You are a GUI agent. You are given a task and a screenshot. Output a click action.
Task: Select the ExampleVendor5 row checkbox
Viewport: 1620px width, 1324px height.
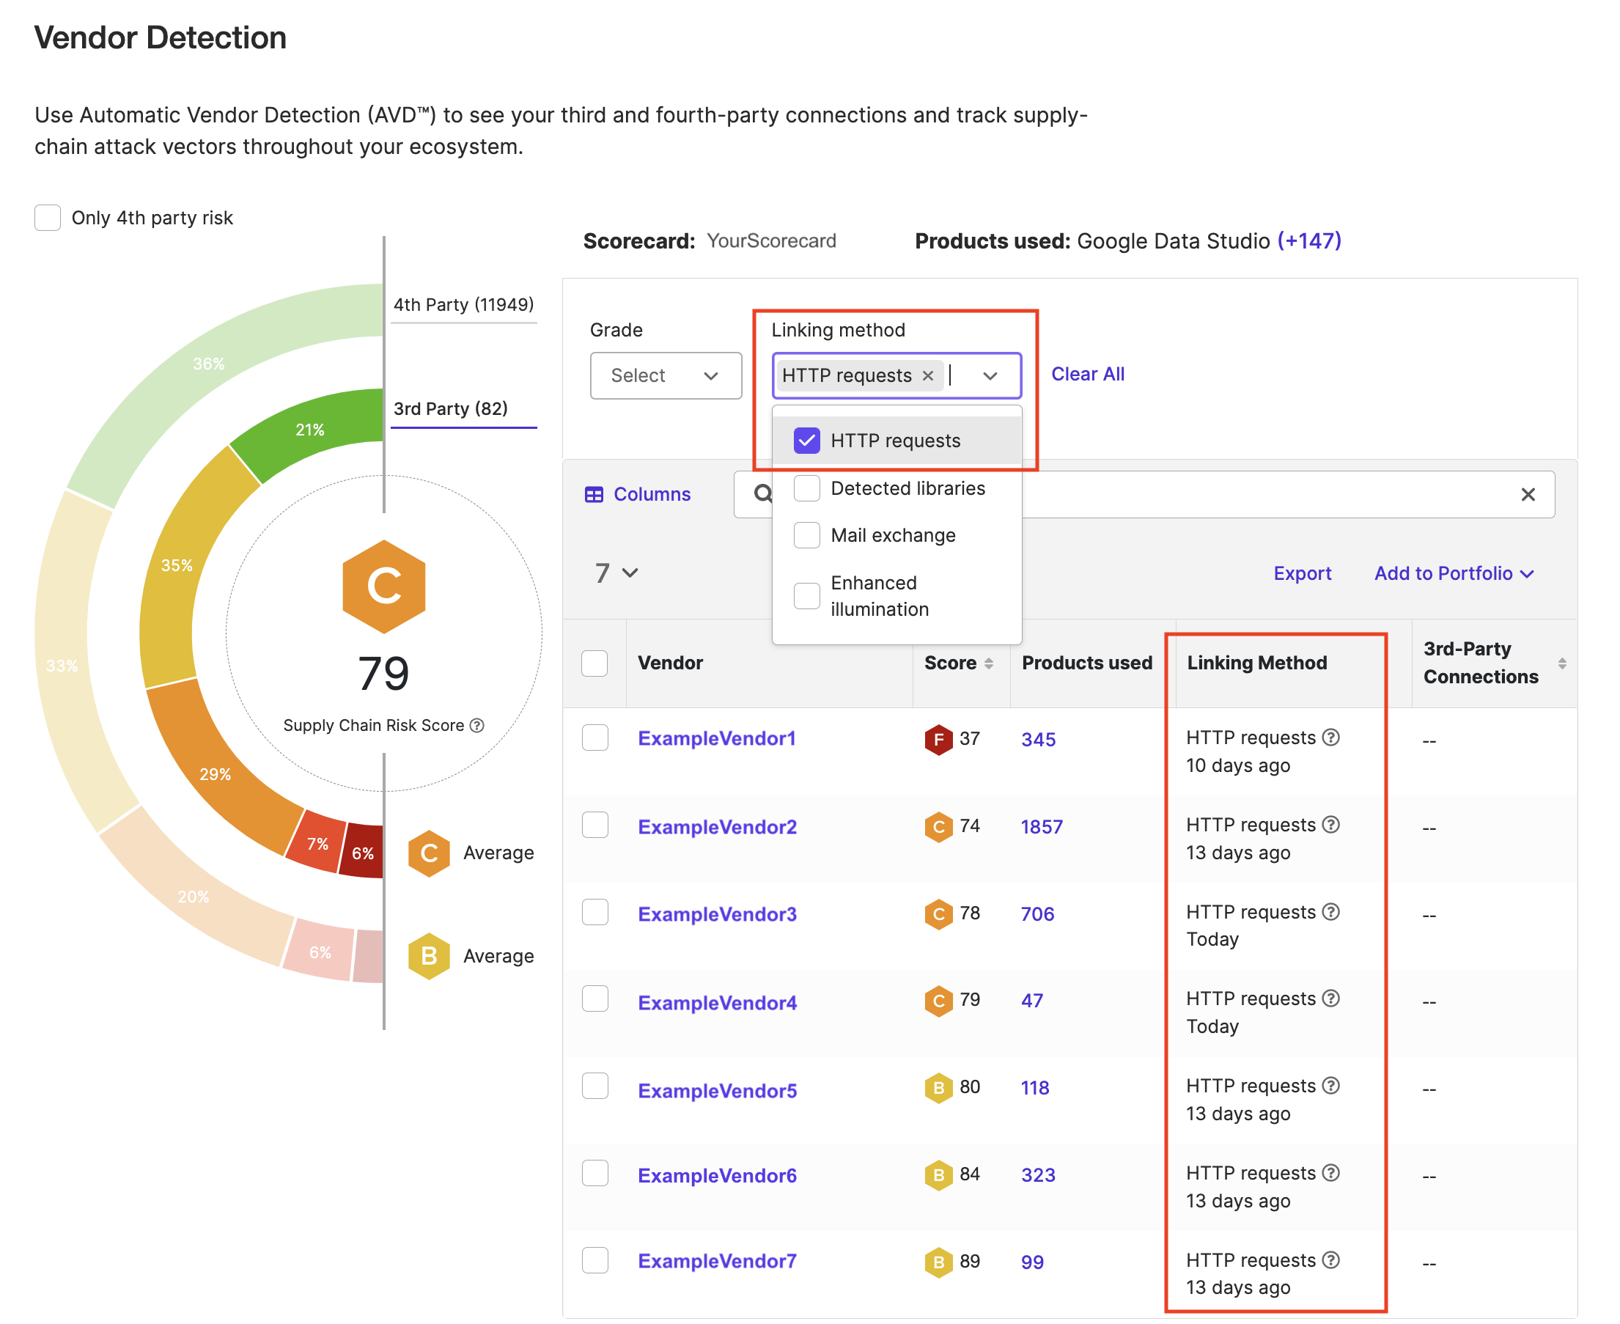click(x=594, y=1085)
